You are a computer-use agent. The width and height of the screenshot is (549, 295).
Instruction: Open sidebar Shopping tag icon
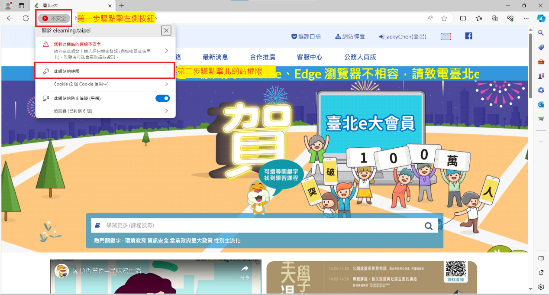541,47
